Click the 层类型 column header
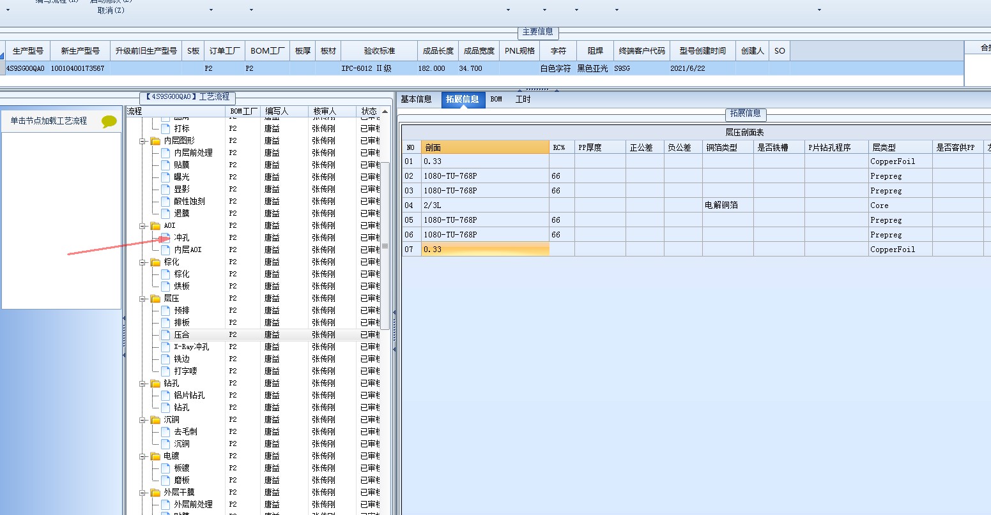Viewport: 991px width, 515px height. coord(901,147)
